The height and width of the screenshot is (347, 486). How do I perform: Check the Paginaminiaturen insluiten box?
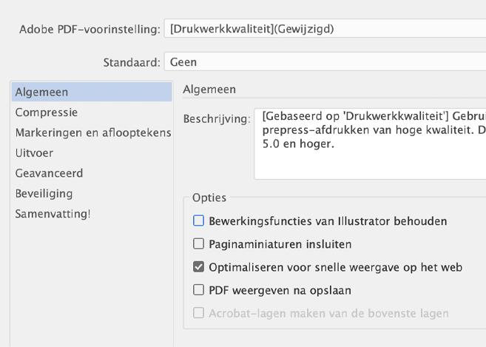coord(198,243)
